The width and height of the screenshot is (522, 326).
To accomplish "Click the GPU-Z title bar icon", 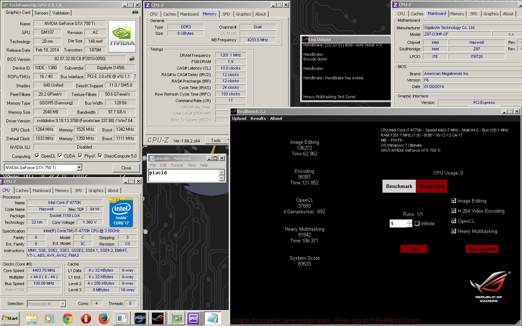I will click(x=5, y=5).
